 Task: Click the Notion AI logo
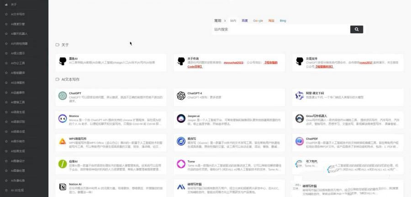coord(63,187)
